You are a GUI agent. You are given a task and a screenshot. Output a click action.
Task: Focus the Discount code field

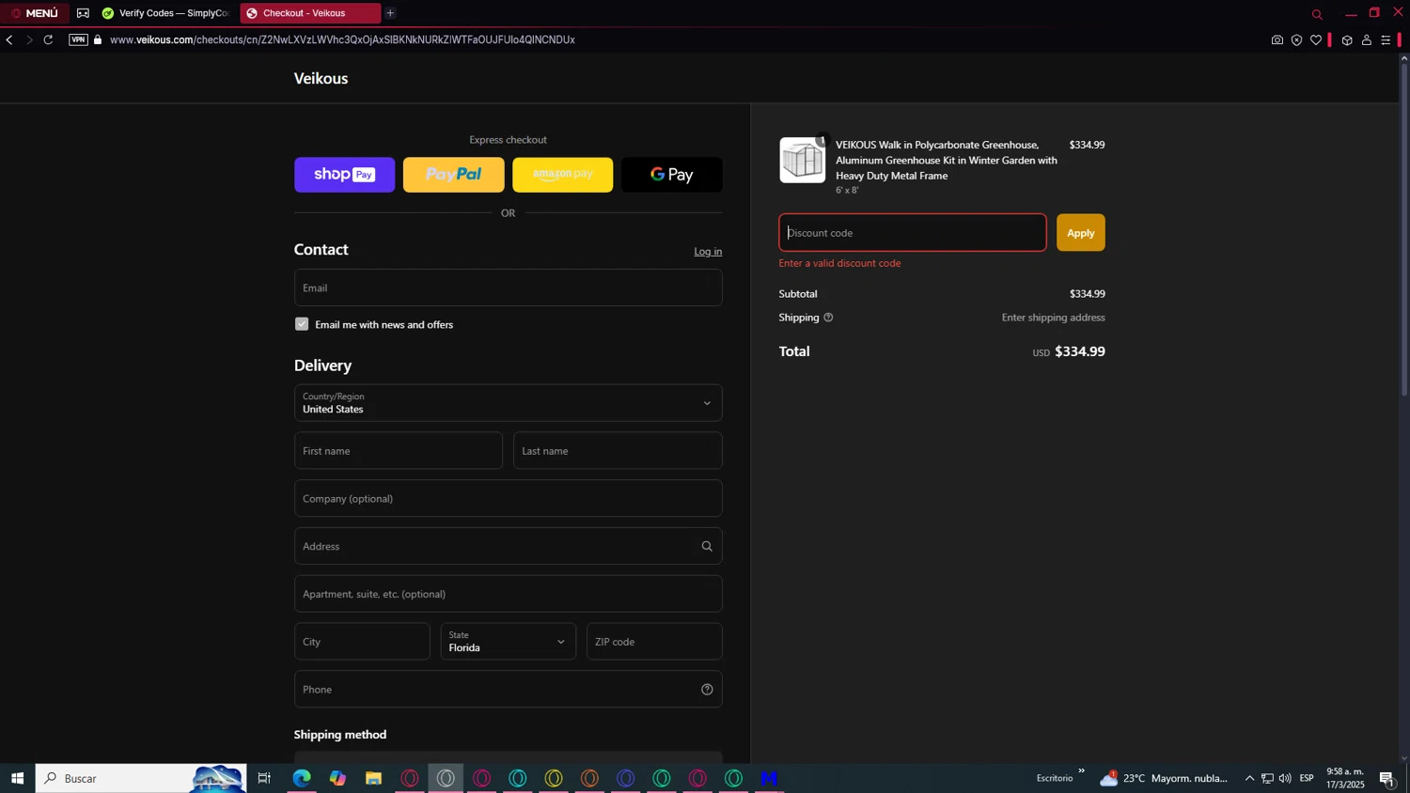click(x=913, y=233)
